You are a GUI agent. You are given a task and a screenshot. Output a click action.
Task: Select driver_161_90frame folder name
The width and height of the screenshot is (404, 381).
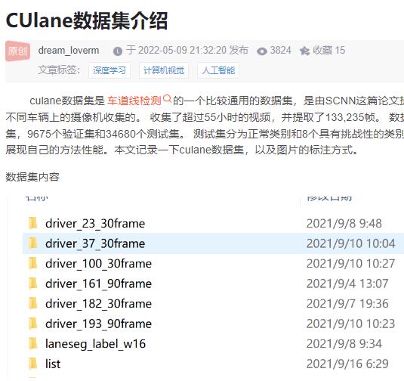click(98, 284)
